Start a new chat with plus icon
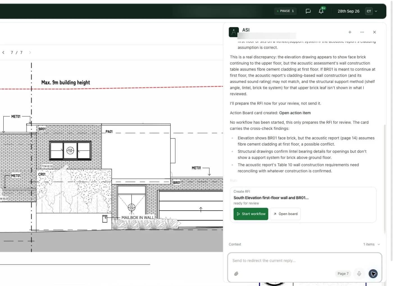 tap(350, 32)
